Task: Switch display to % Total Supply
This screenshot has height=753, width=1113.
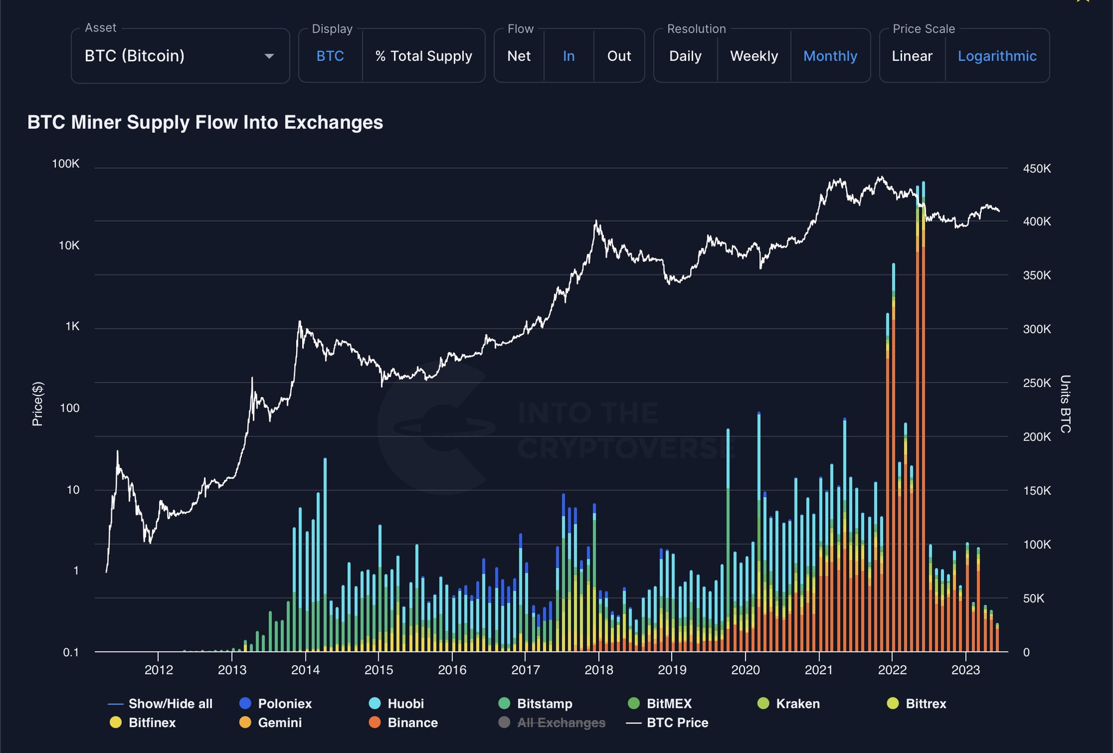Action: [x=423, y=56]
